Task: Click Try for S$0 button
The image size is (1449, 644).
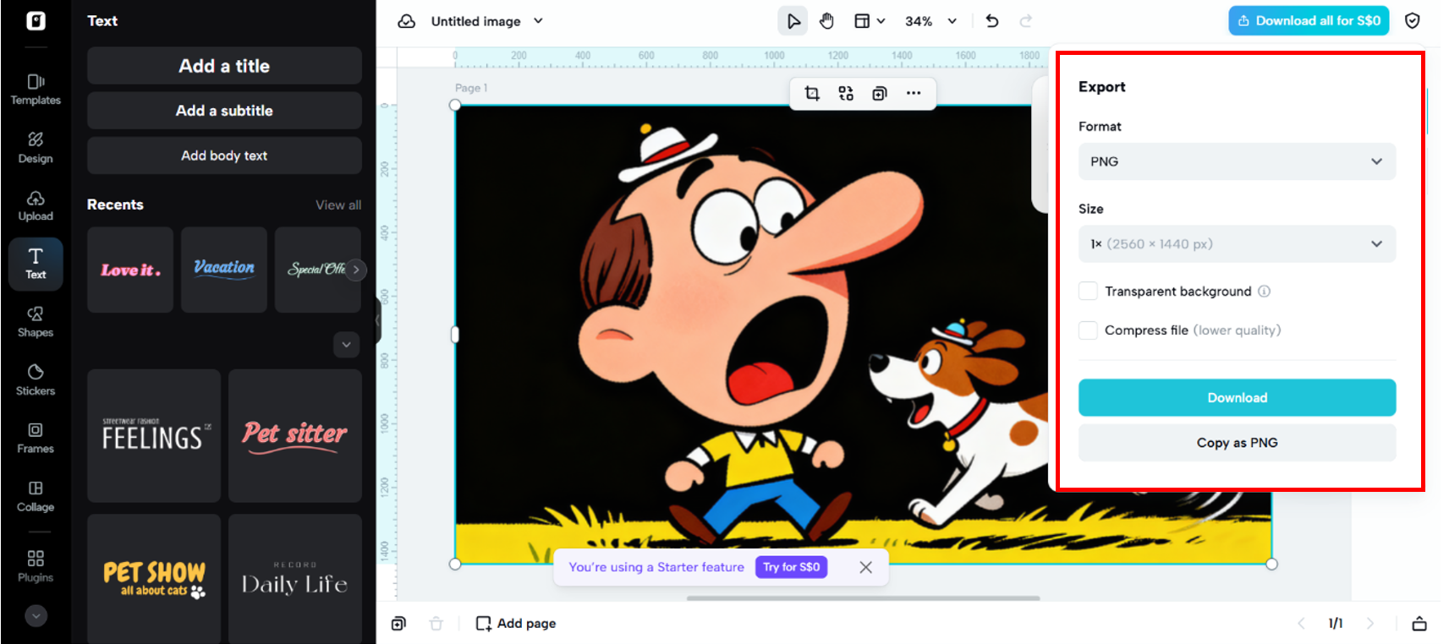Action: (791, 567)
